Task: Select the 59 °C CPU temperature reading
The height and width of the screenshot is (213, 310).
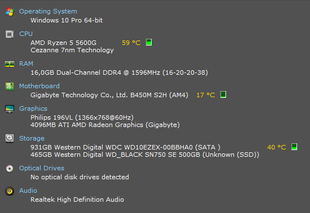Action: (131, 43)
